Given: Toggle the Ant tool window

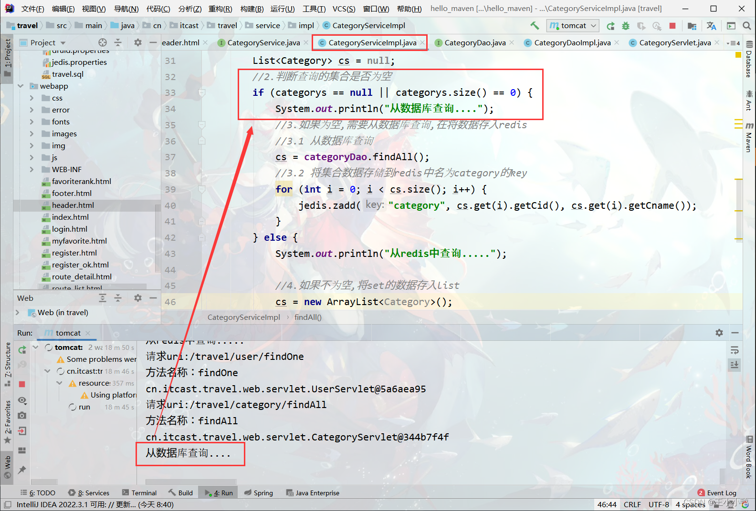Looking at the screenshot, I should point(749,101).
